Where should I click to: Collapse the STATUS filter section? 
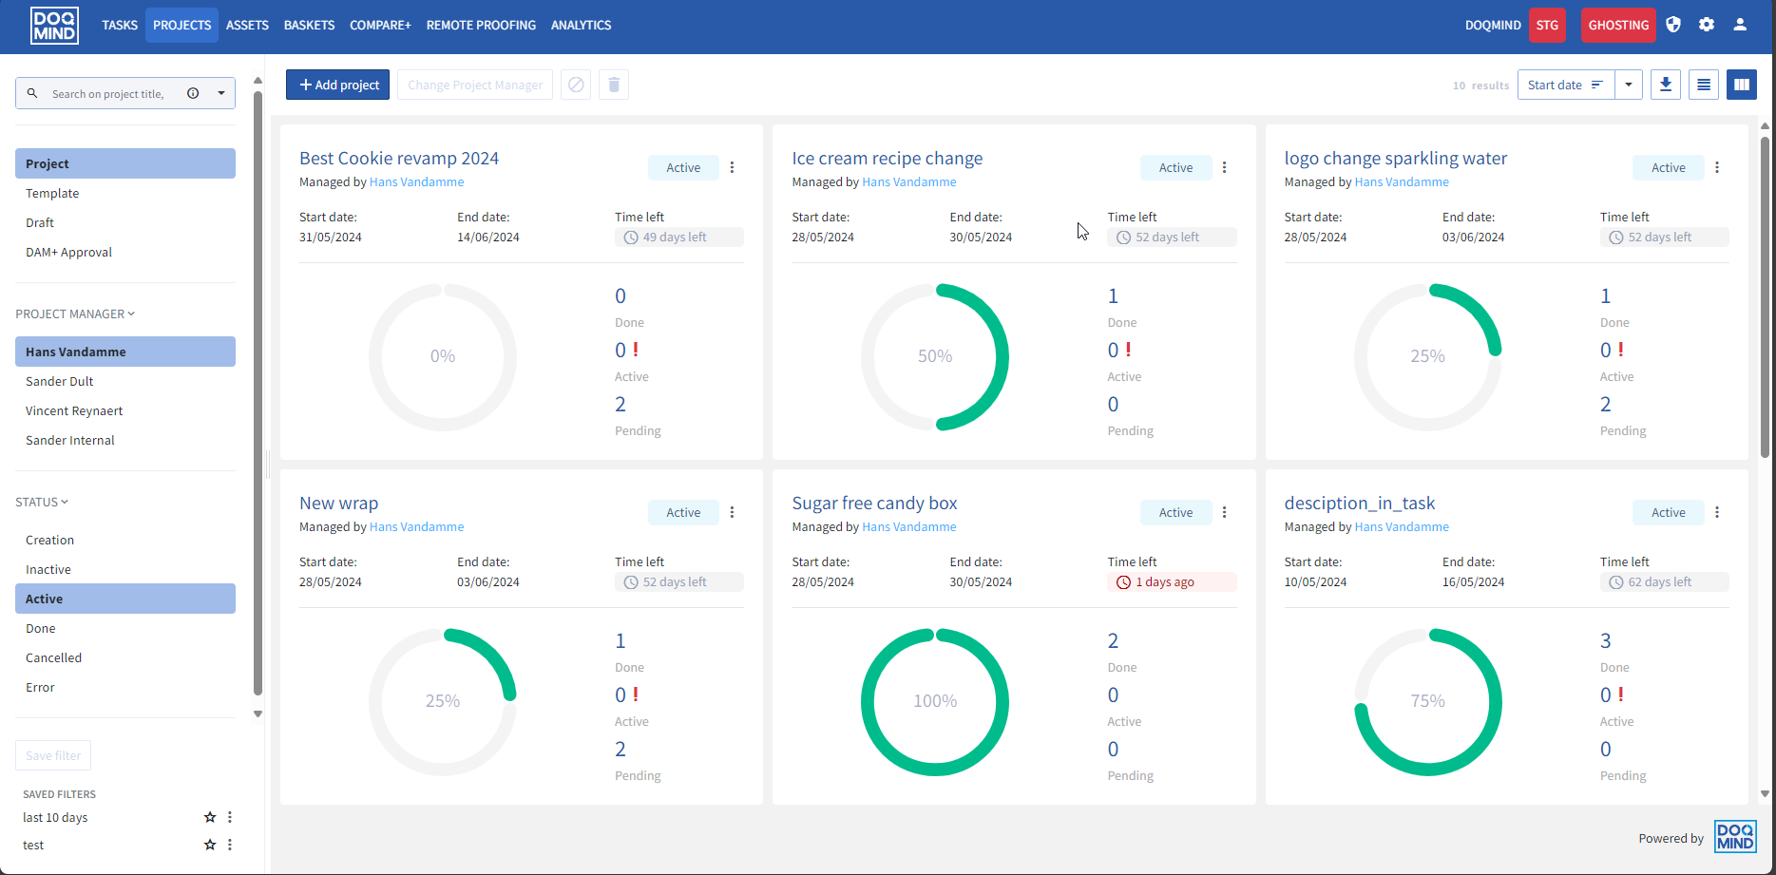pos(42,502)
